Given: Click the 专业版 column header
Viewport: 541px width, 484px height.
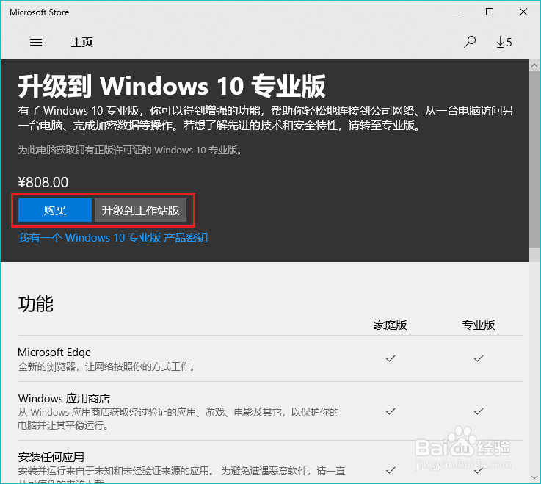Looking at the screenshot, I should [x=479, y=325].
